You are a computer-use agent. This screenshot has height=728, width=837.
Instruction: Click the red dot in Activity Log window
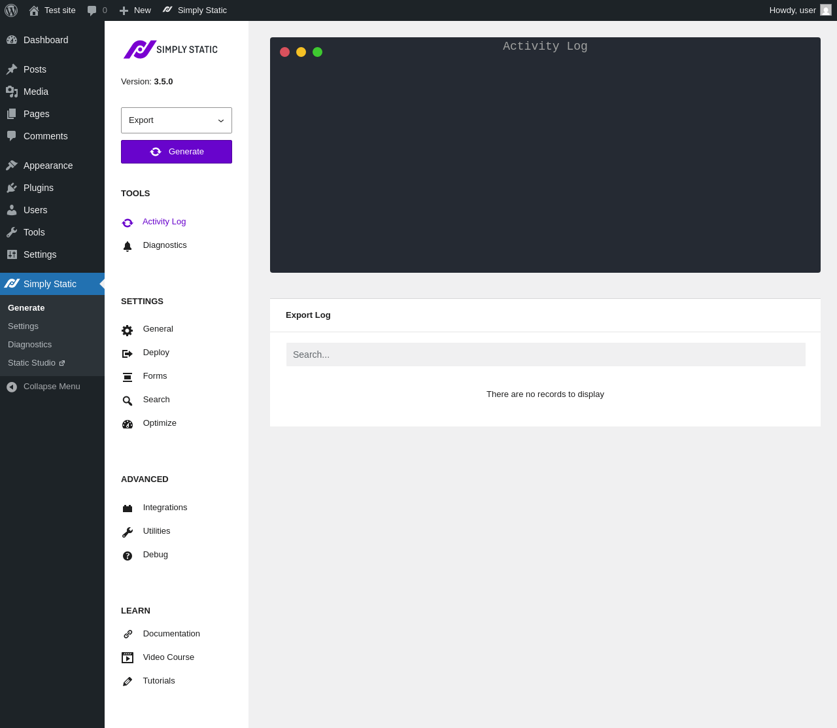coord(284,52)
